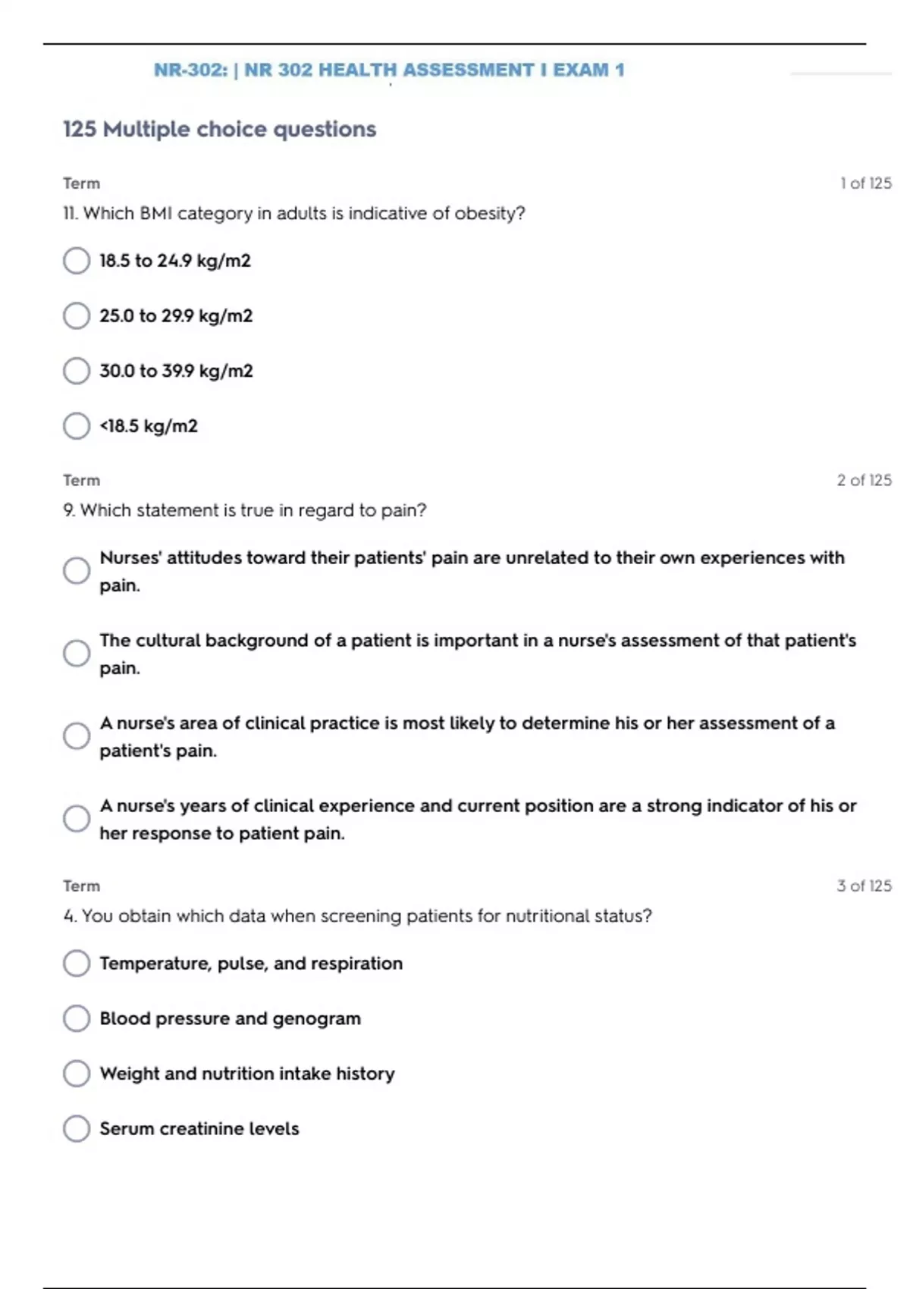Choose the 25.0 to 29.9 kg/m2 answer
910x1289 pixels.
click(77, 316)
